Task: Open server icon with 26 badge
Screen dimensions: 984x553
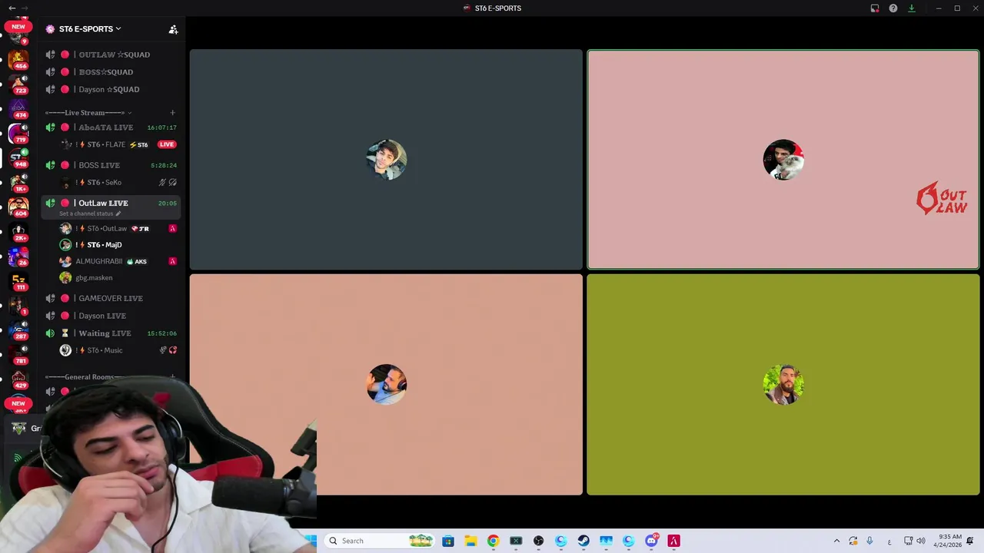Action: (18, 256)
